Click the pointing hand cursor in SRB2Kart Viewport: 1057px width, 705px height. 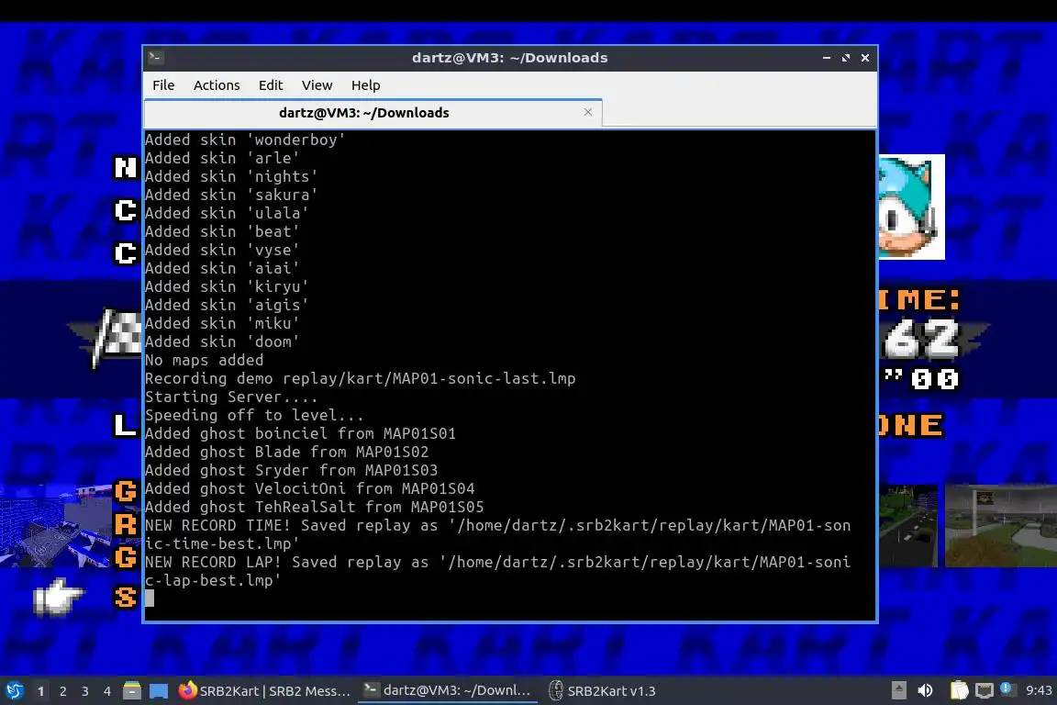57,596
